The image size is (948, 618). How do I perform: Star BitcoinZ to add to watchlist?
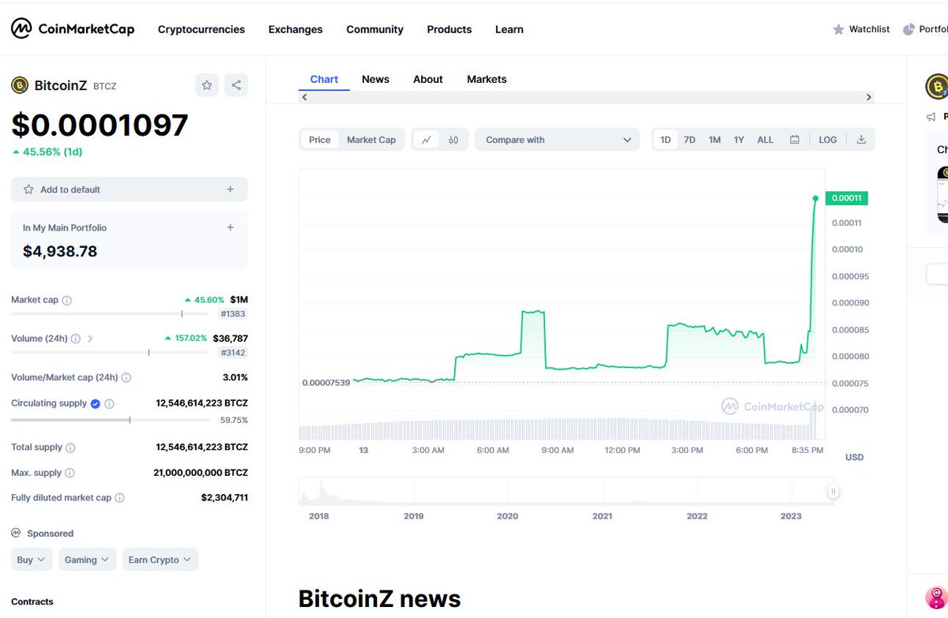207,85
